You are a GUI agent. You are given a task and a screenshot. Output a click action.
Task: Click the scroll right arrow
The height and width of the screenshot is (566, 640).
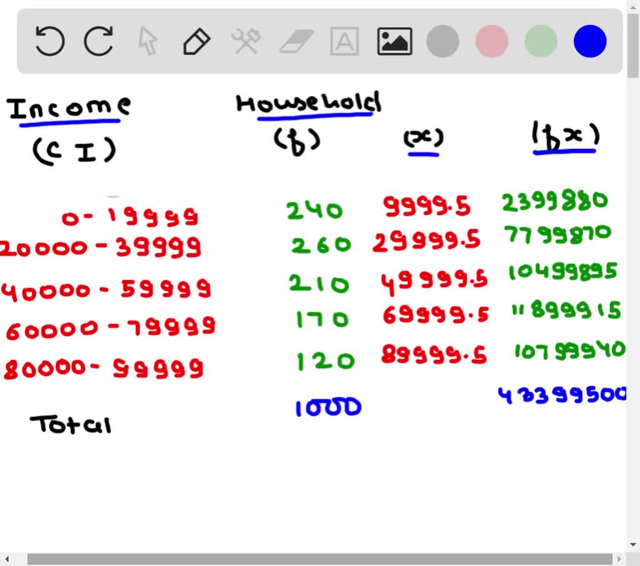point(619,559)
